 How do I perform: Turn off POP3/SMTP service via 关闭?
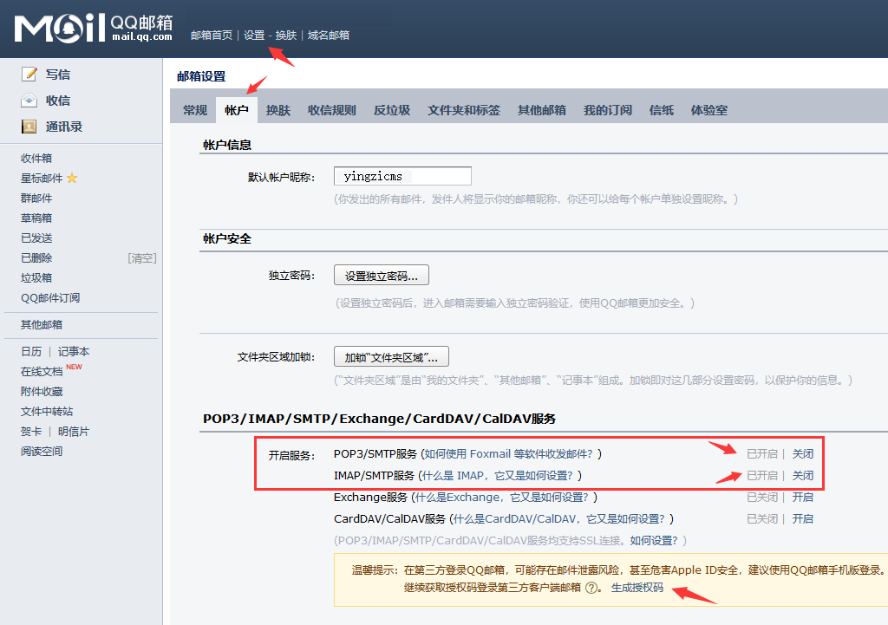pyautogui.click(x=802, y=453)
